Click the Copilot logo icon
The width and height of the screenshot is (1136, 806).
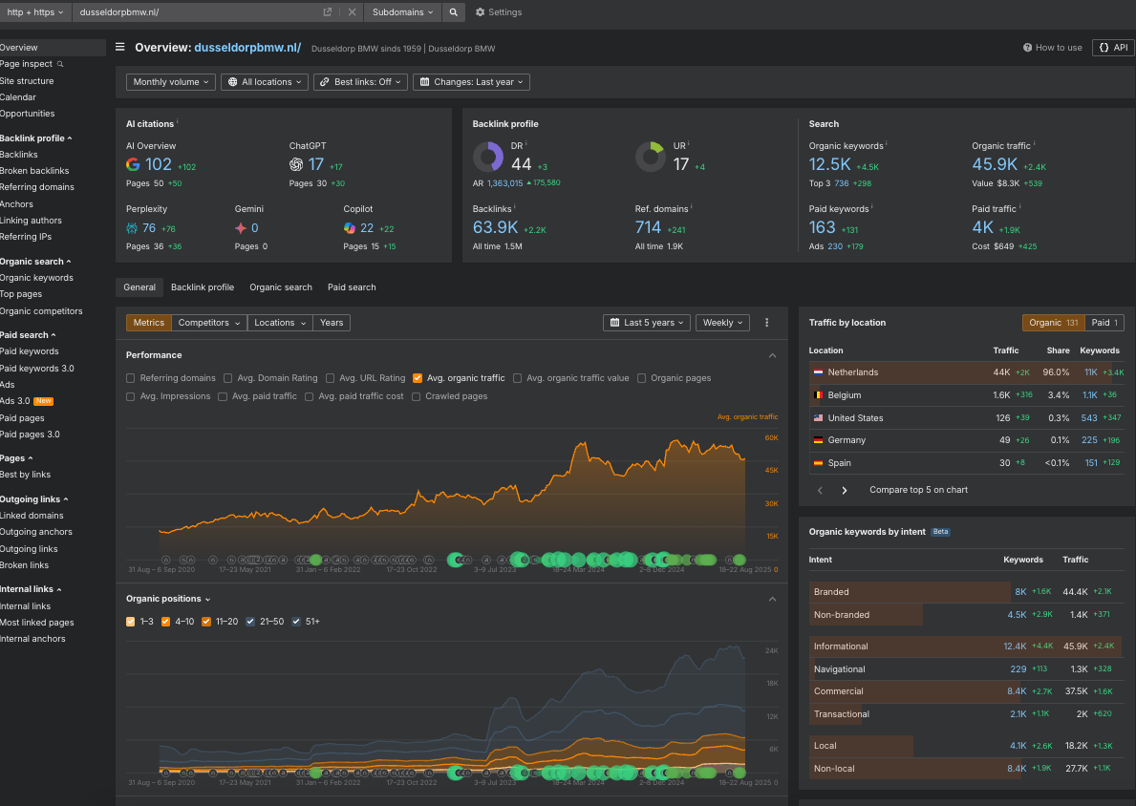click(349, 228)
